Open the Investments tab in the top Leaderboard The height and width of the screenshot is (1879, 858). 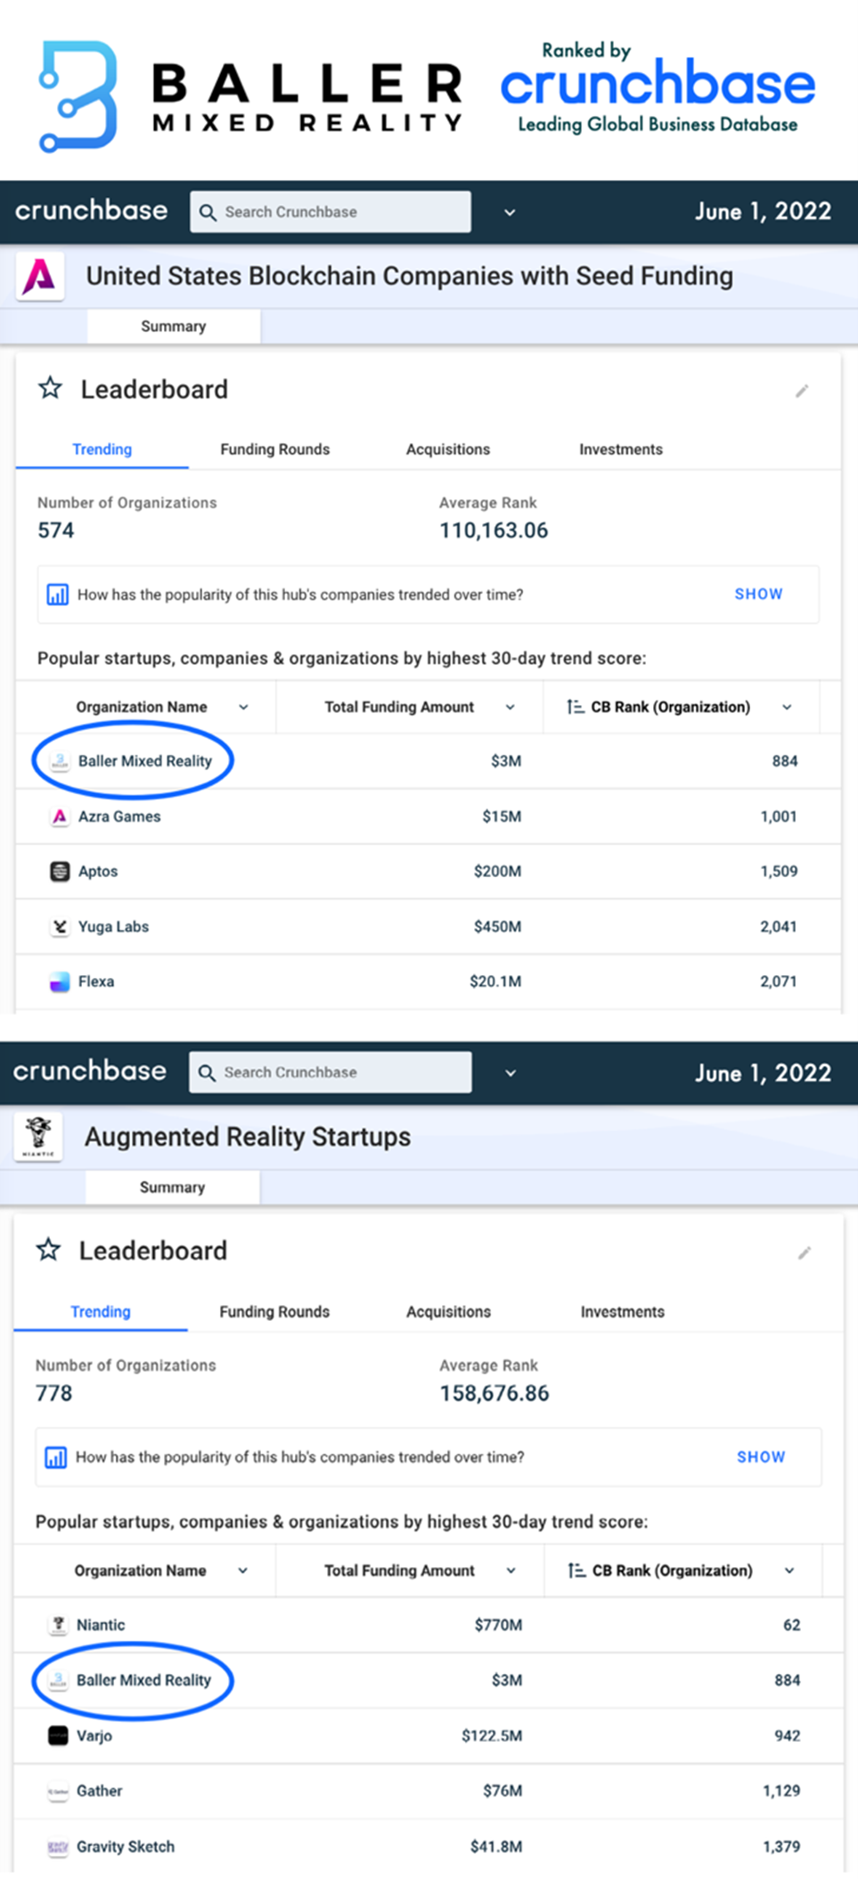[621, 449]
